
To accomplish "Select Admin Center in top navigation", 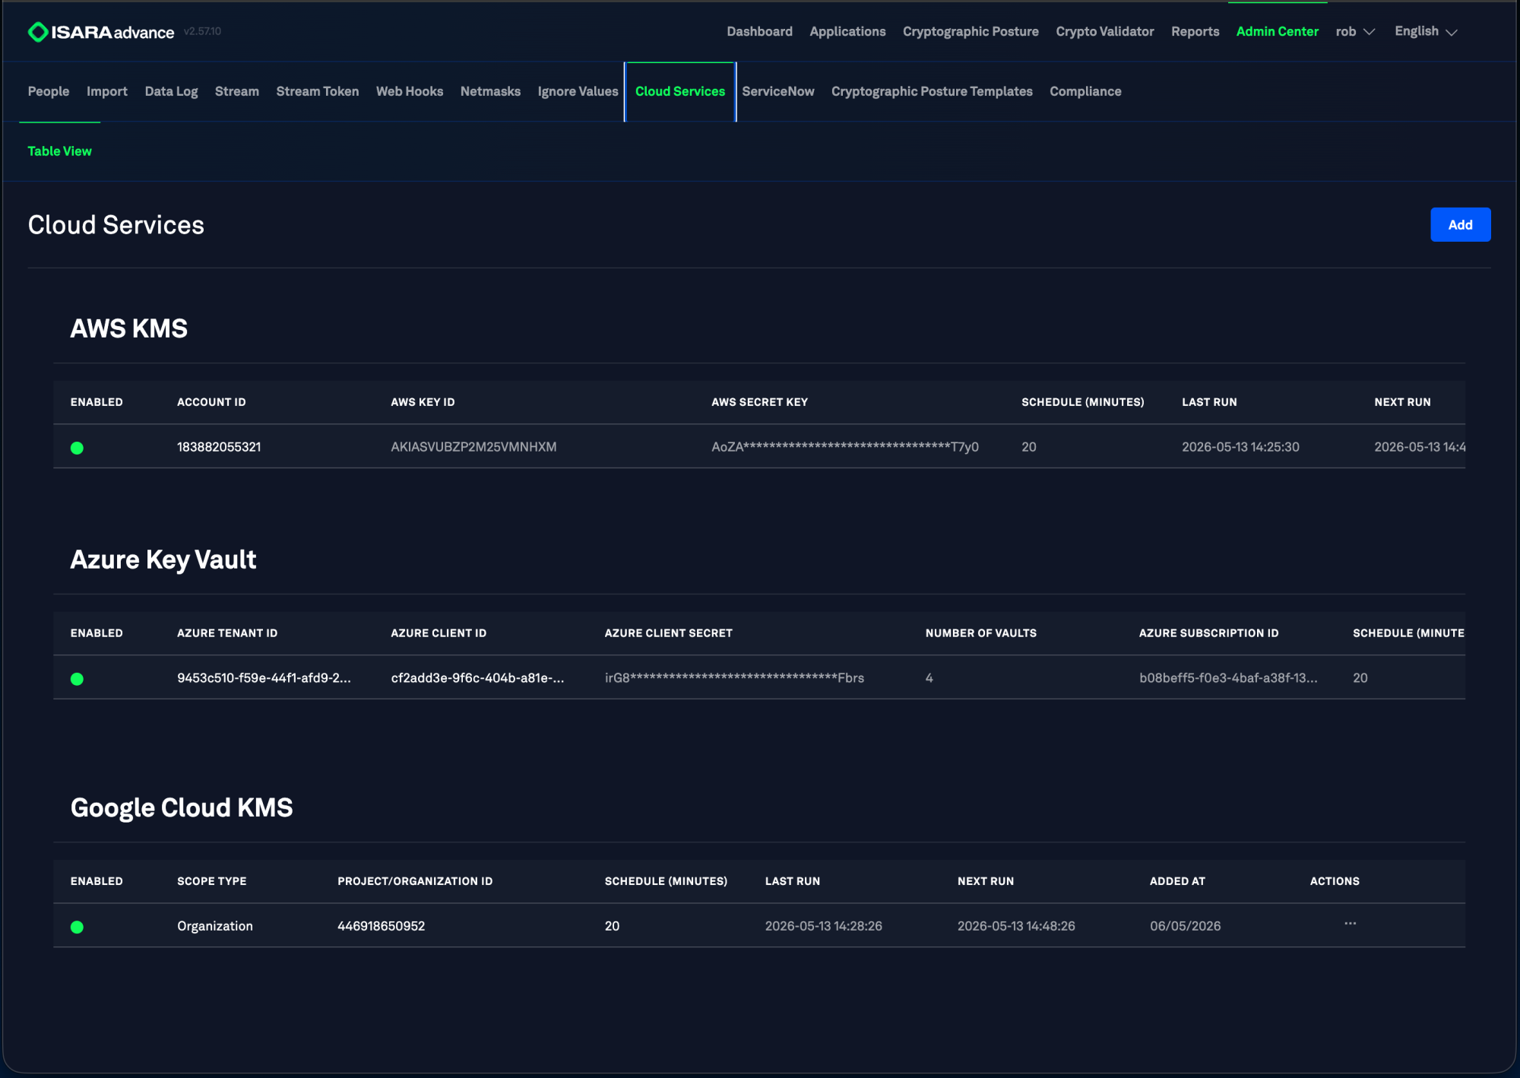I will (1277, 32).
